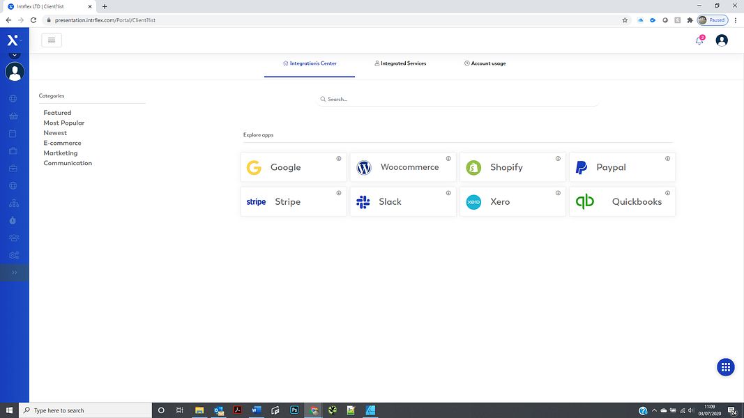744x418 pixels.
Task: Select the E-commerce category
Action: (x=62, y=143)
